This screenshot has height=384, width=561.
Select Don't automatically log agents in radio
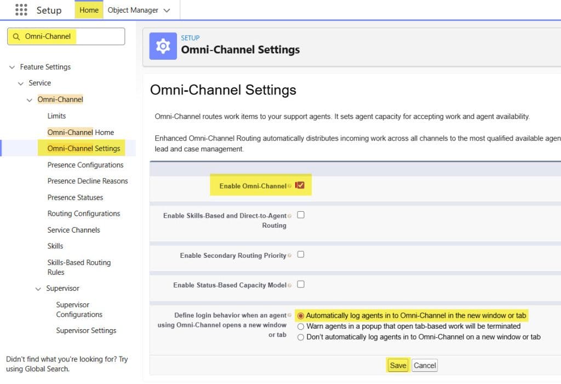pyautogui.click(x=301, y=337)
